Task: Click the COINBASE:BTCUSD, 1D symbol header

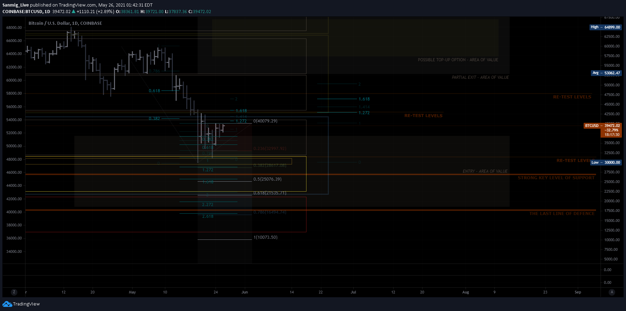Action: click(26, 12)
